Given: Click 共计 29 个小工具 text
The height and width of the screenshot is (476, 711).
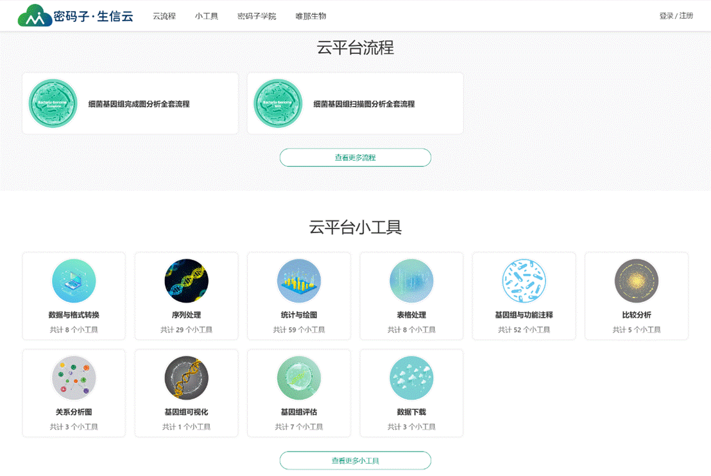Looking at the screenshot, I should tap(186, 330).
